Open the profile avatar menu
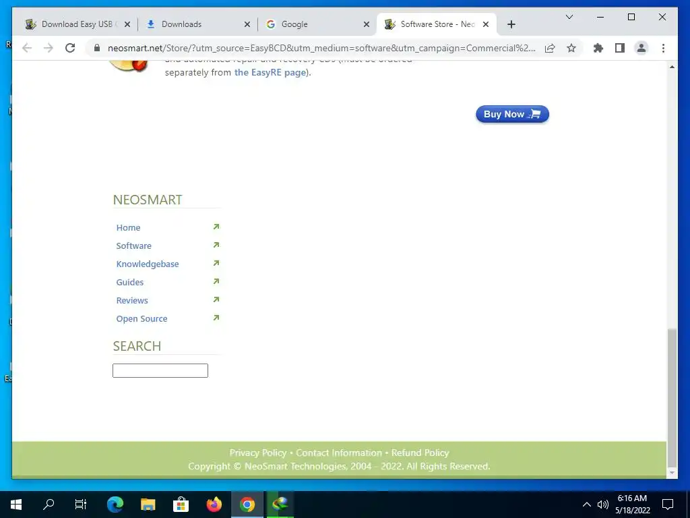 [641, 48]
